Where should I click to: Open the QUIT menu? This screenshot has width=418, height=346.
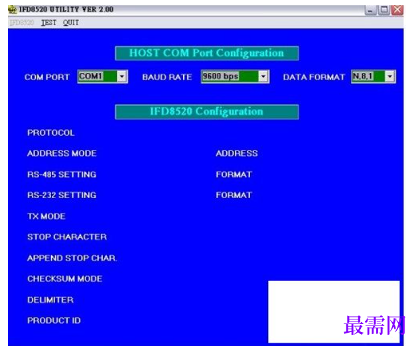(71, 23)
